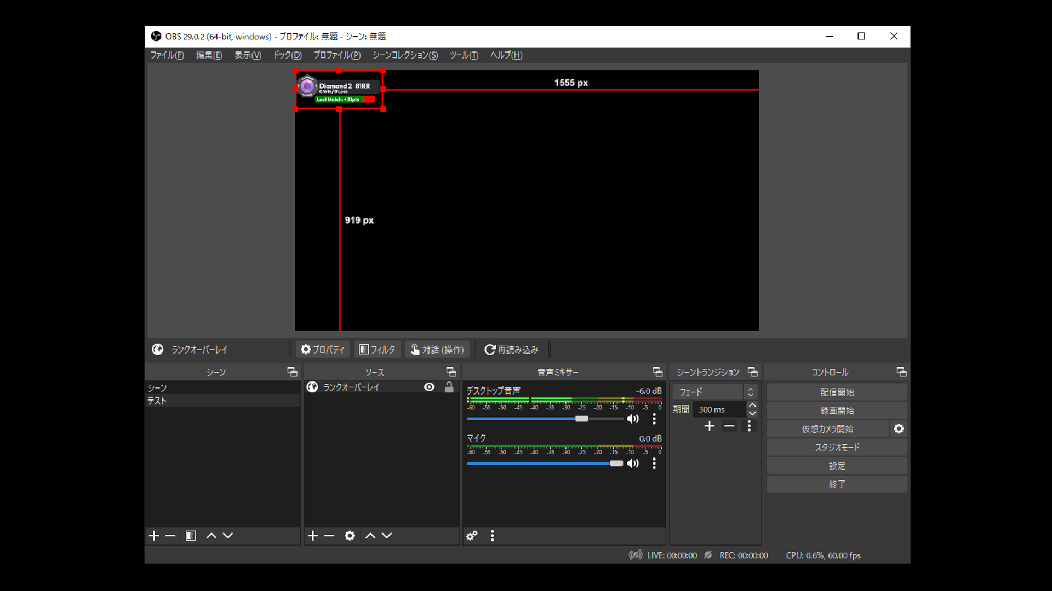Viewport: 1052px width, 591px height.
Task: Open advanced audio properties gears icon
Action: pos(472,536)
